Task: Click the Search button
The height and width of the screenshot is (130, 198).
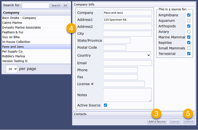Action: point(56,5)
